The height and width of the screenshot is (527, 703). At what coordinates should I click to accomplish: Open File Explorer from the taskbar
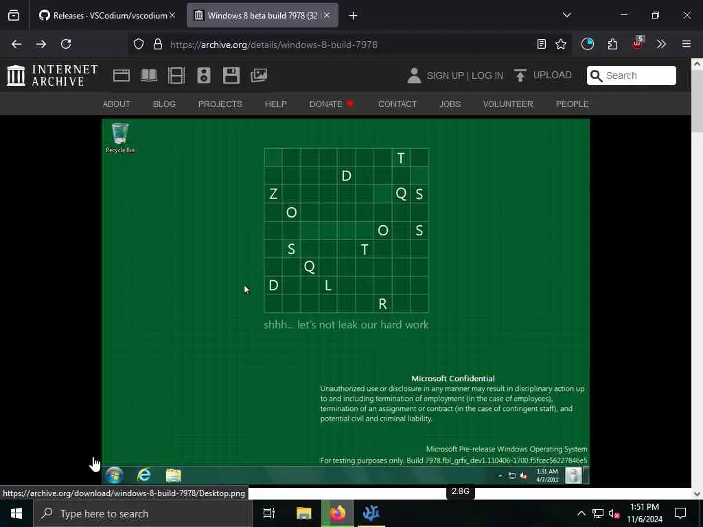(x=303, y=513)
